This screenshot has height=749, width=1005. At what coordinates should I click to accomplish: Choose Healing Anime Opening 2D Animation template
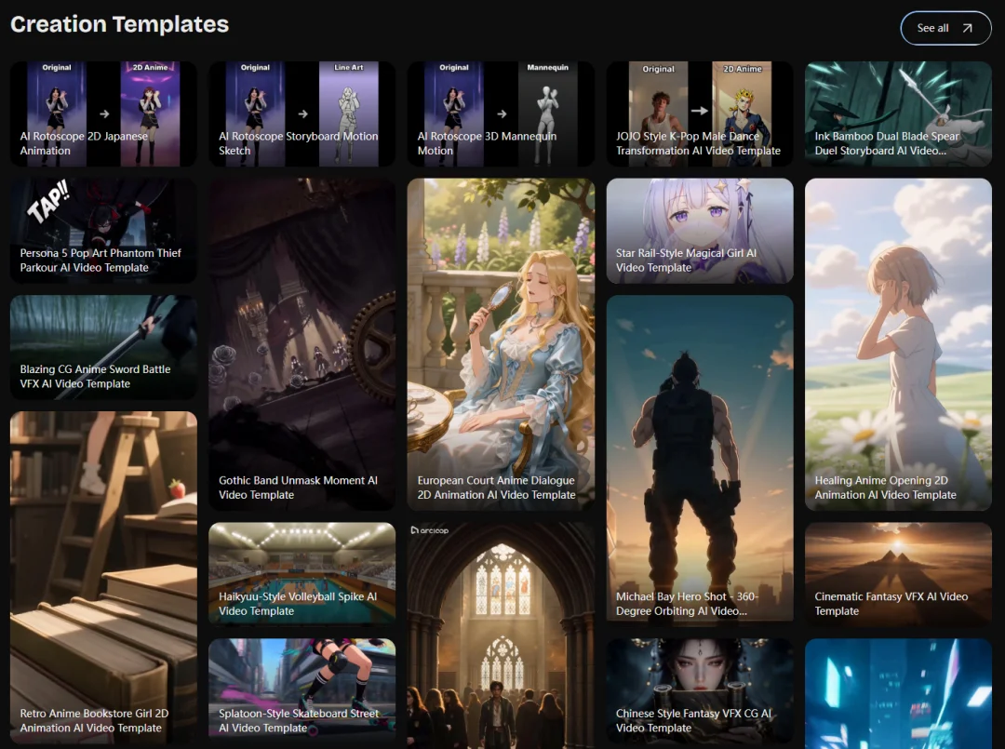899,344
